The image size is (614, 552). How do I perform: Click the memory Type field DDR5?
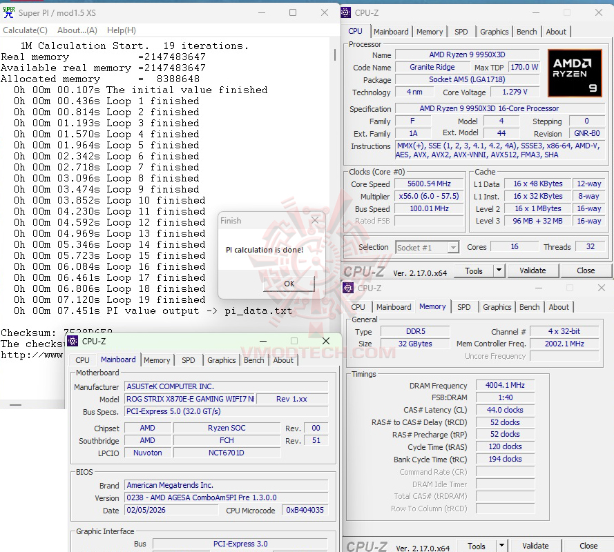tap(416, 332)
